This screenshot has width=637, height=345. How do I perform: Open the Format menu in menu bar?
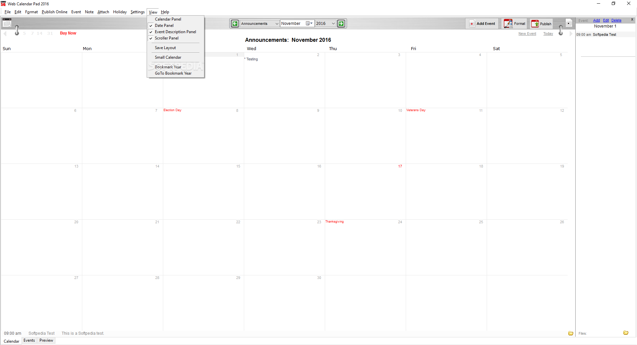tap(32, 12)
